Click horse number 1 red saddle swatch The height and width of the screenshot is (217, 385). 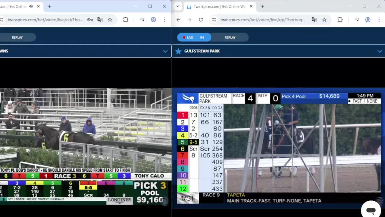point(182,115)
